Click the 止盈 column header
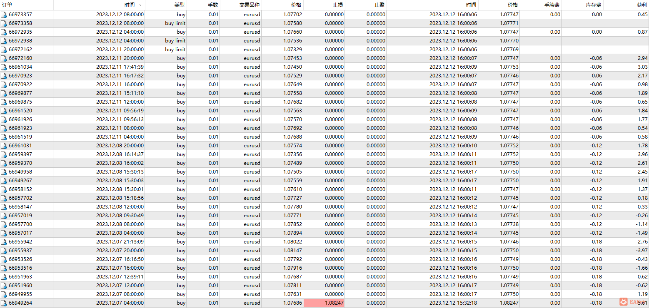This screenshot has height=308, width=649. [x=366, y=5]
